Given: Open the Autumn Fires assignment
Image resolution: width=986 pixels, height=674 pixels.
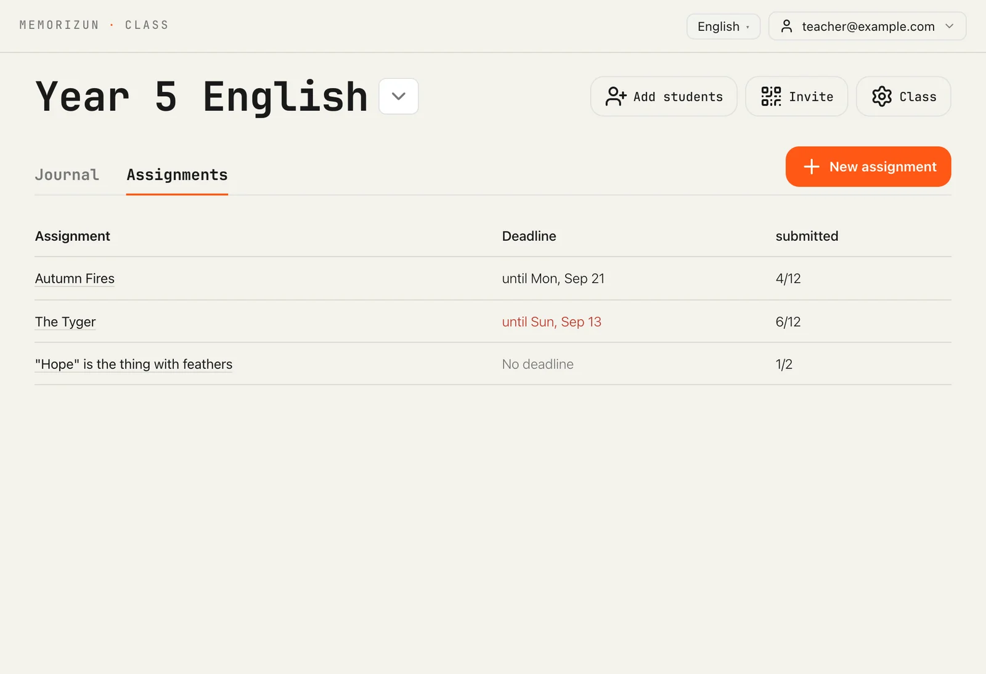Looking at the screenshot, I should tap(75, 278).
